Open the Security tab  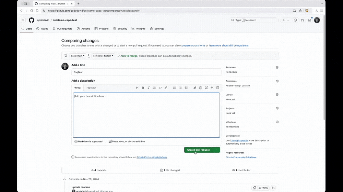tap(120, 29)
